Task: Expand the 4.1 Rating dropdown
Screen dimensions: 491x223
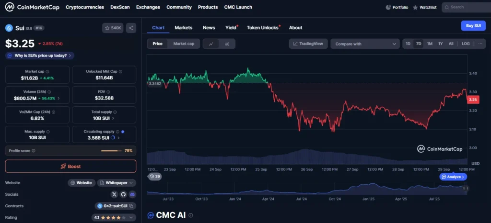Action: [x=114, y=217]
